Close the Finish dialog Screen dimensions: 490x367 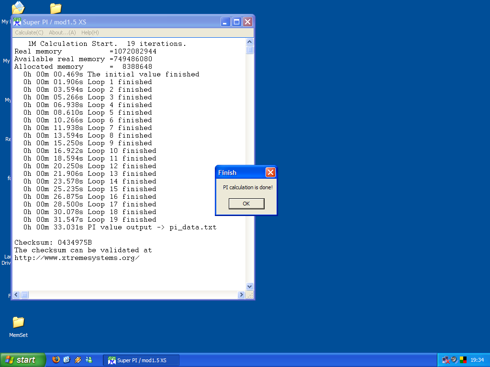271,172
